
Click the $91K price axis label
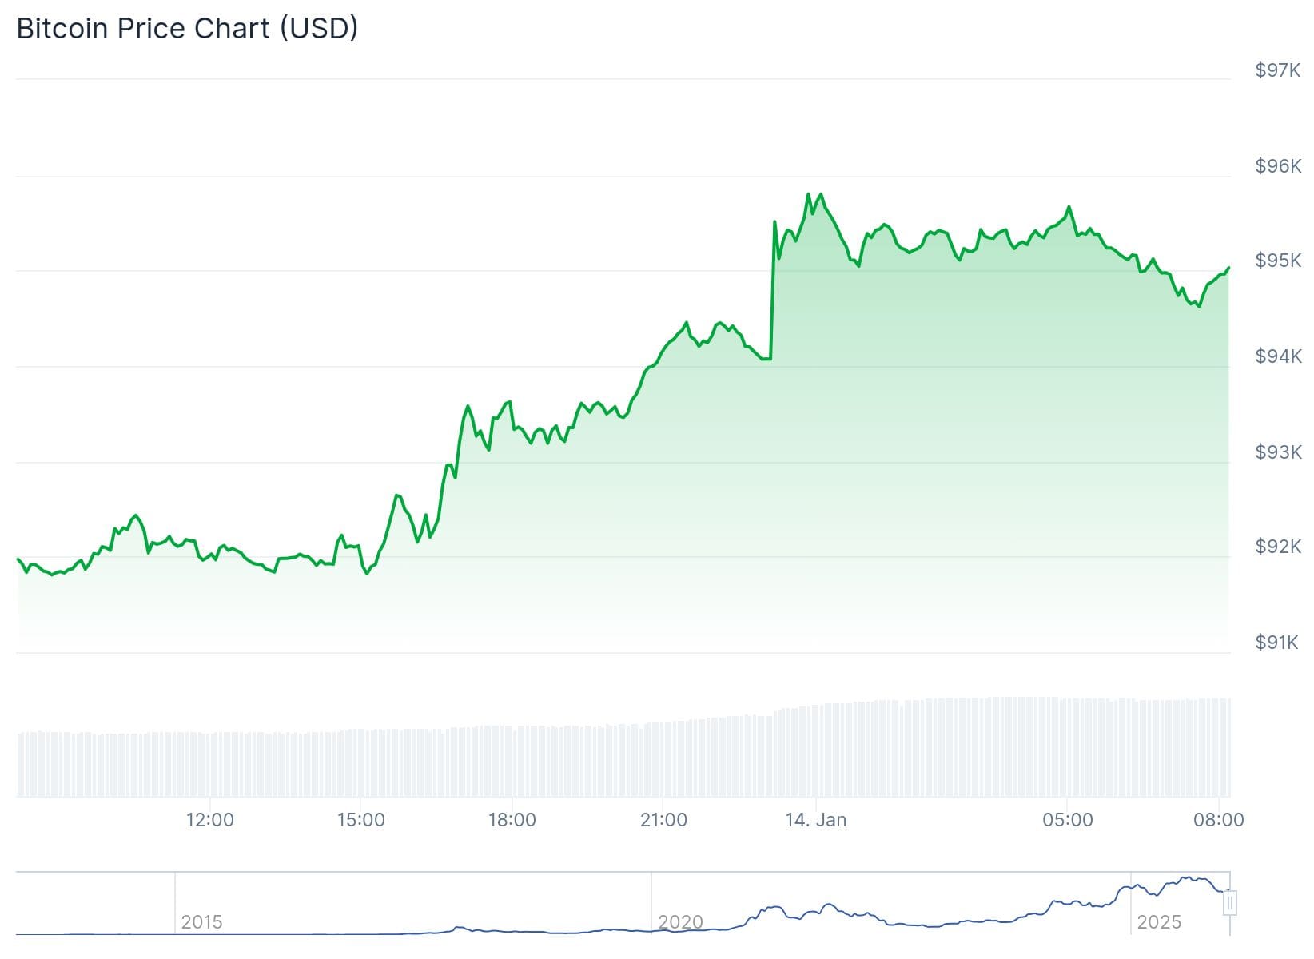click(1277, 643)
